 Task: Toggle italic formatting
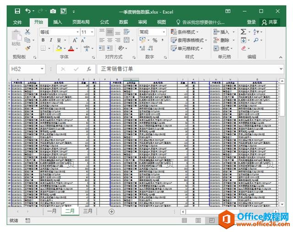51,40
